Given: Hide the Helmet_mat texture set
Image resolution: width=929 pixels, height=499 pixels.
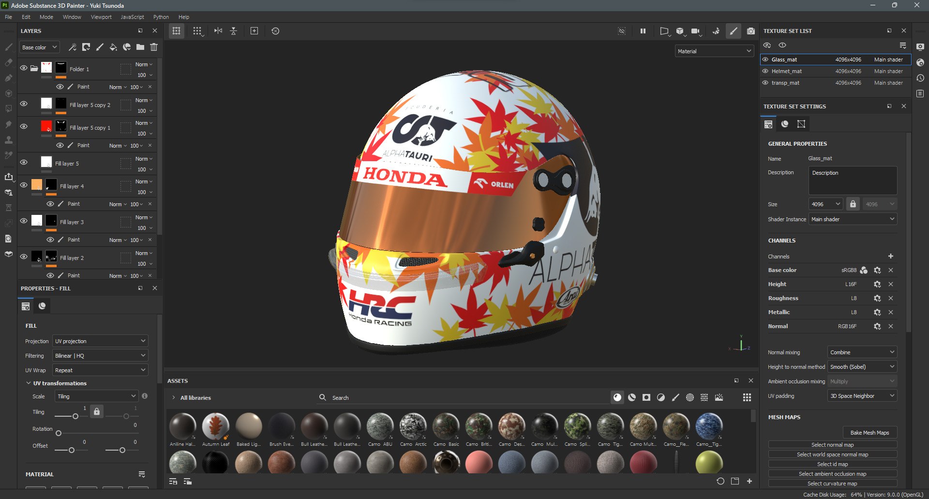Looking at the screenshot, I should 765,71.
